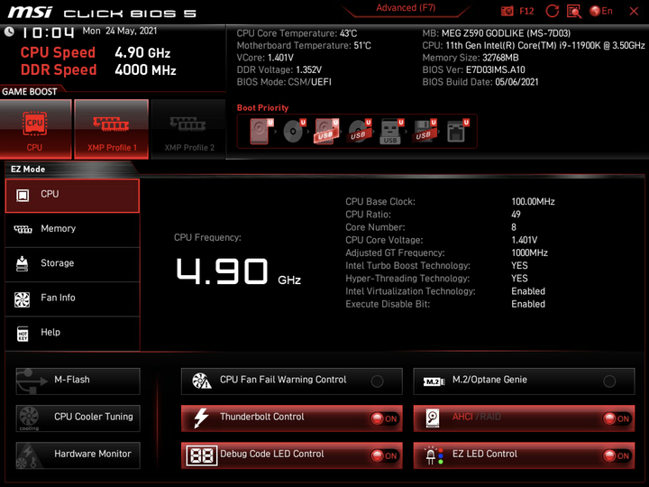Open the BIOS search magnifier icon
649x487 pixels.
574,11
